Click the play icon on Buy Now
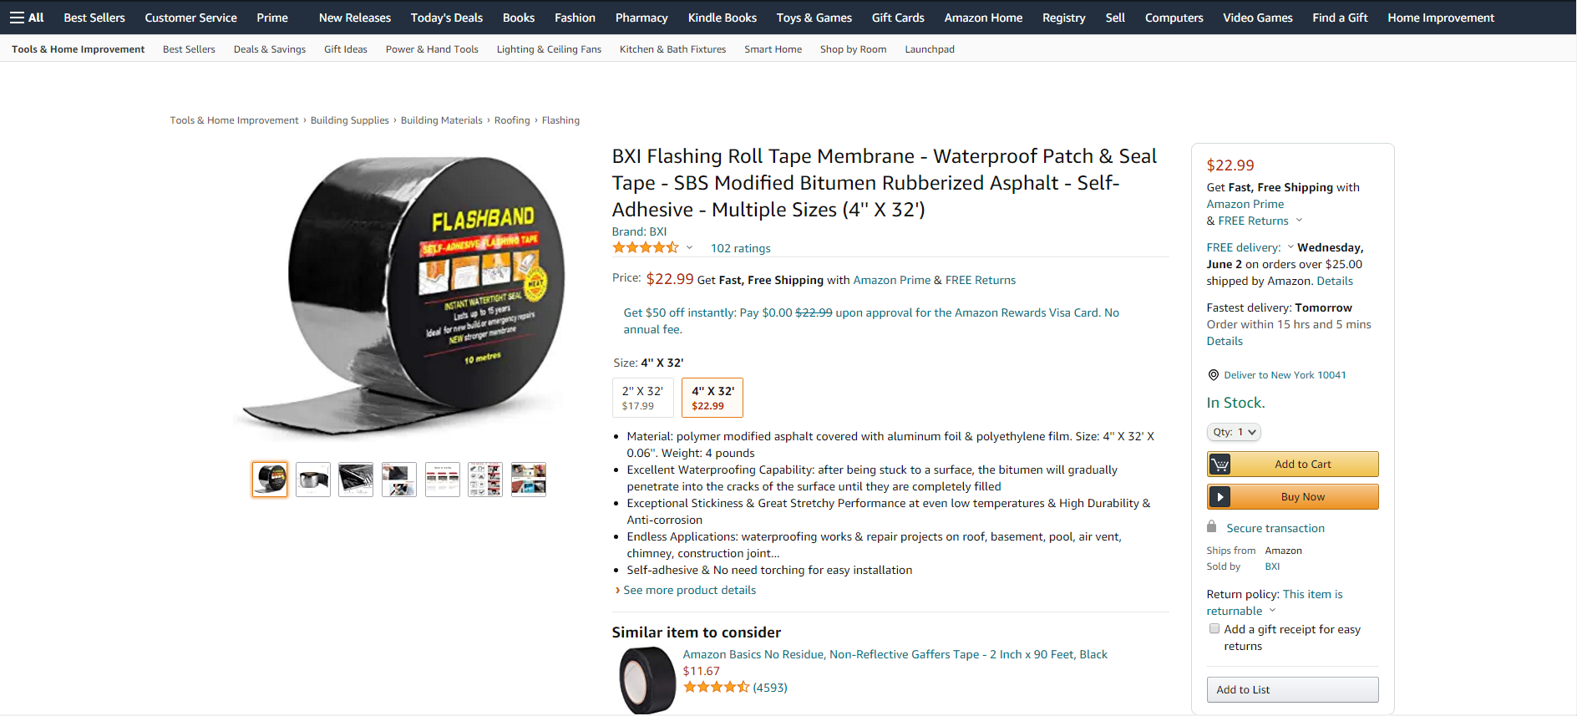The image size is (1577, 716). [x=1220, y=497]
